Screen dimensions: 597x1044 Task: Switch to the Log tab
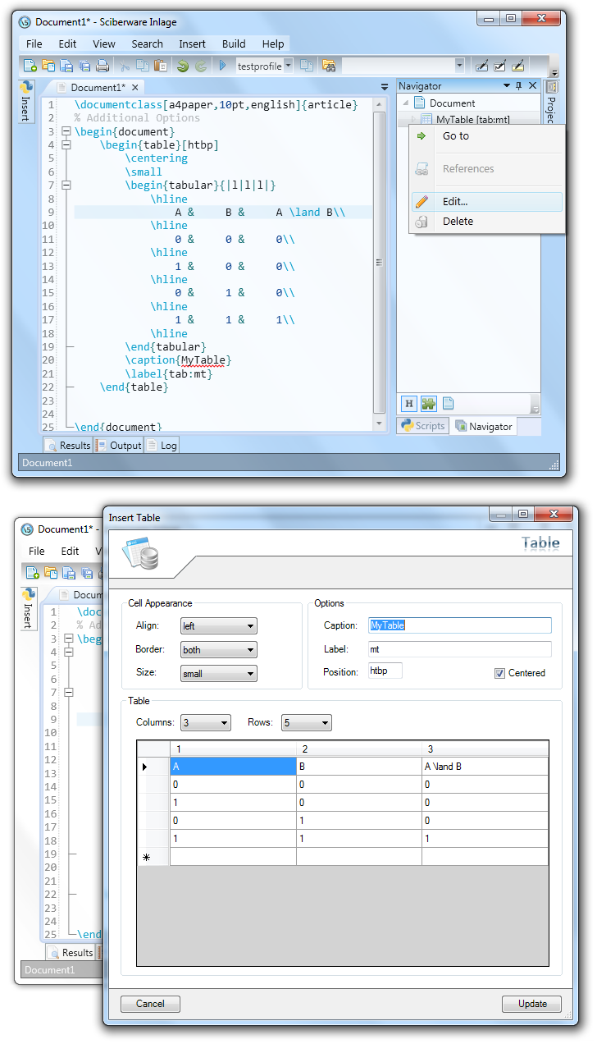coord(162,446)
